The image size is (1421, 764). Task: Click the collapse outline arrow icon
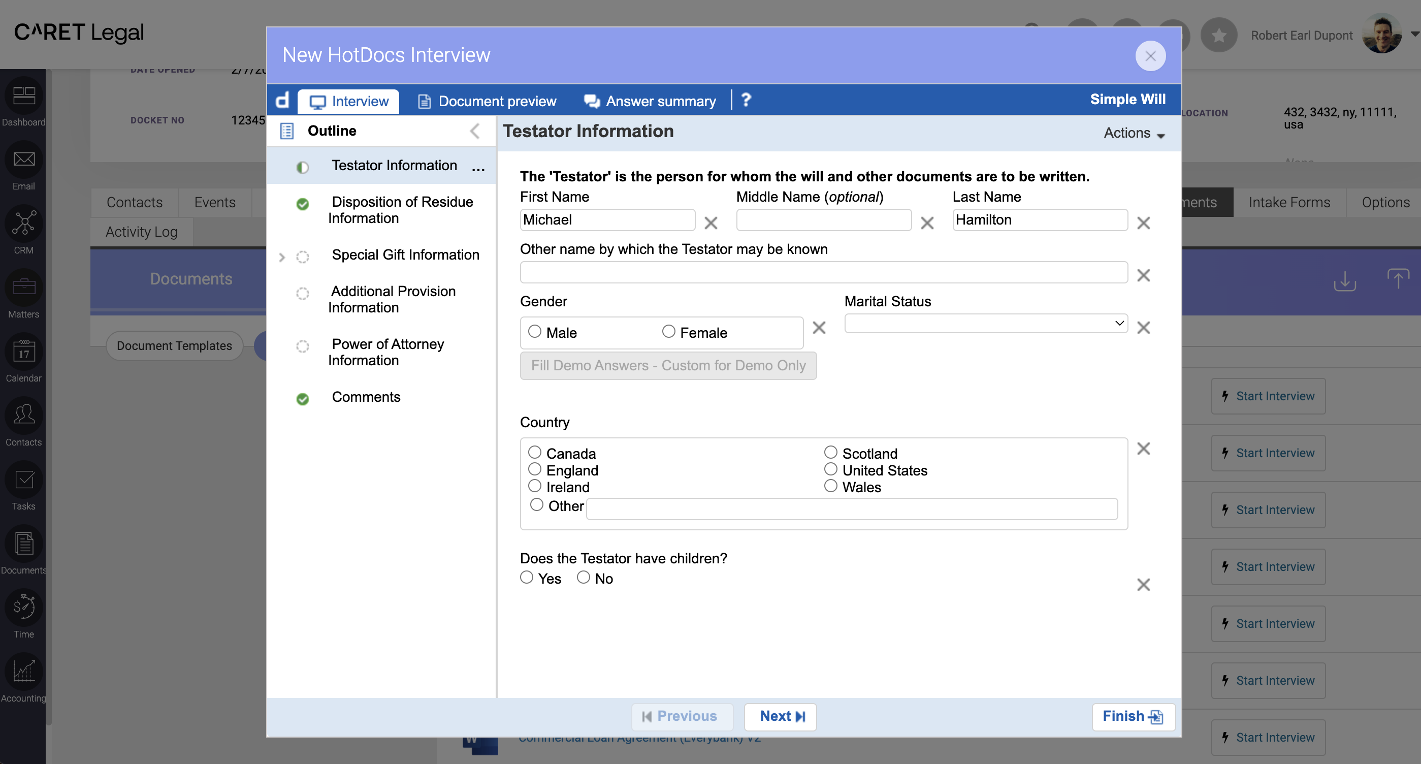click(475, 132)
